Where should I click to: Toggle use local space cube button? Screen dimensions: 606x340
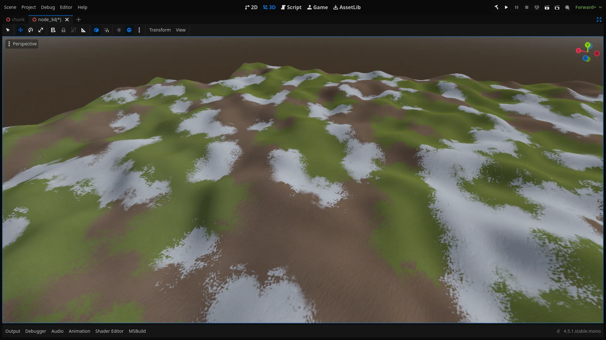click(96, 30)
